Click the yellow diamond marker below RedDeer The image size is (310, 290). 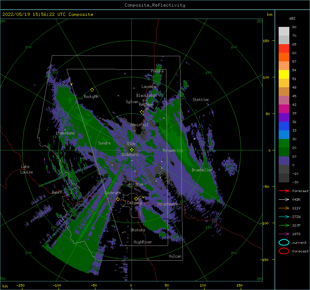142,112
